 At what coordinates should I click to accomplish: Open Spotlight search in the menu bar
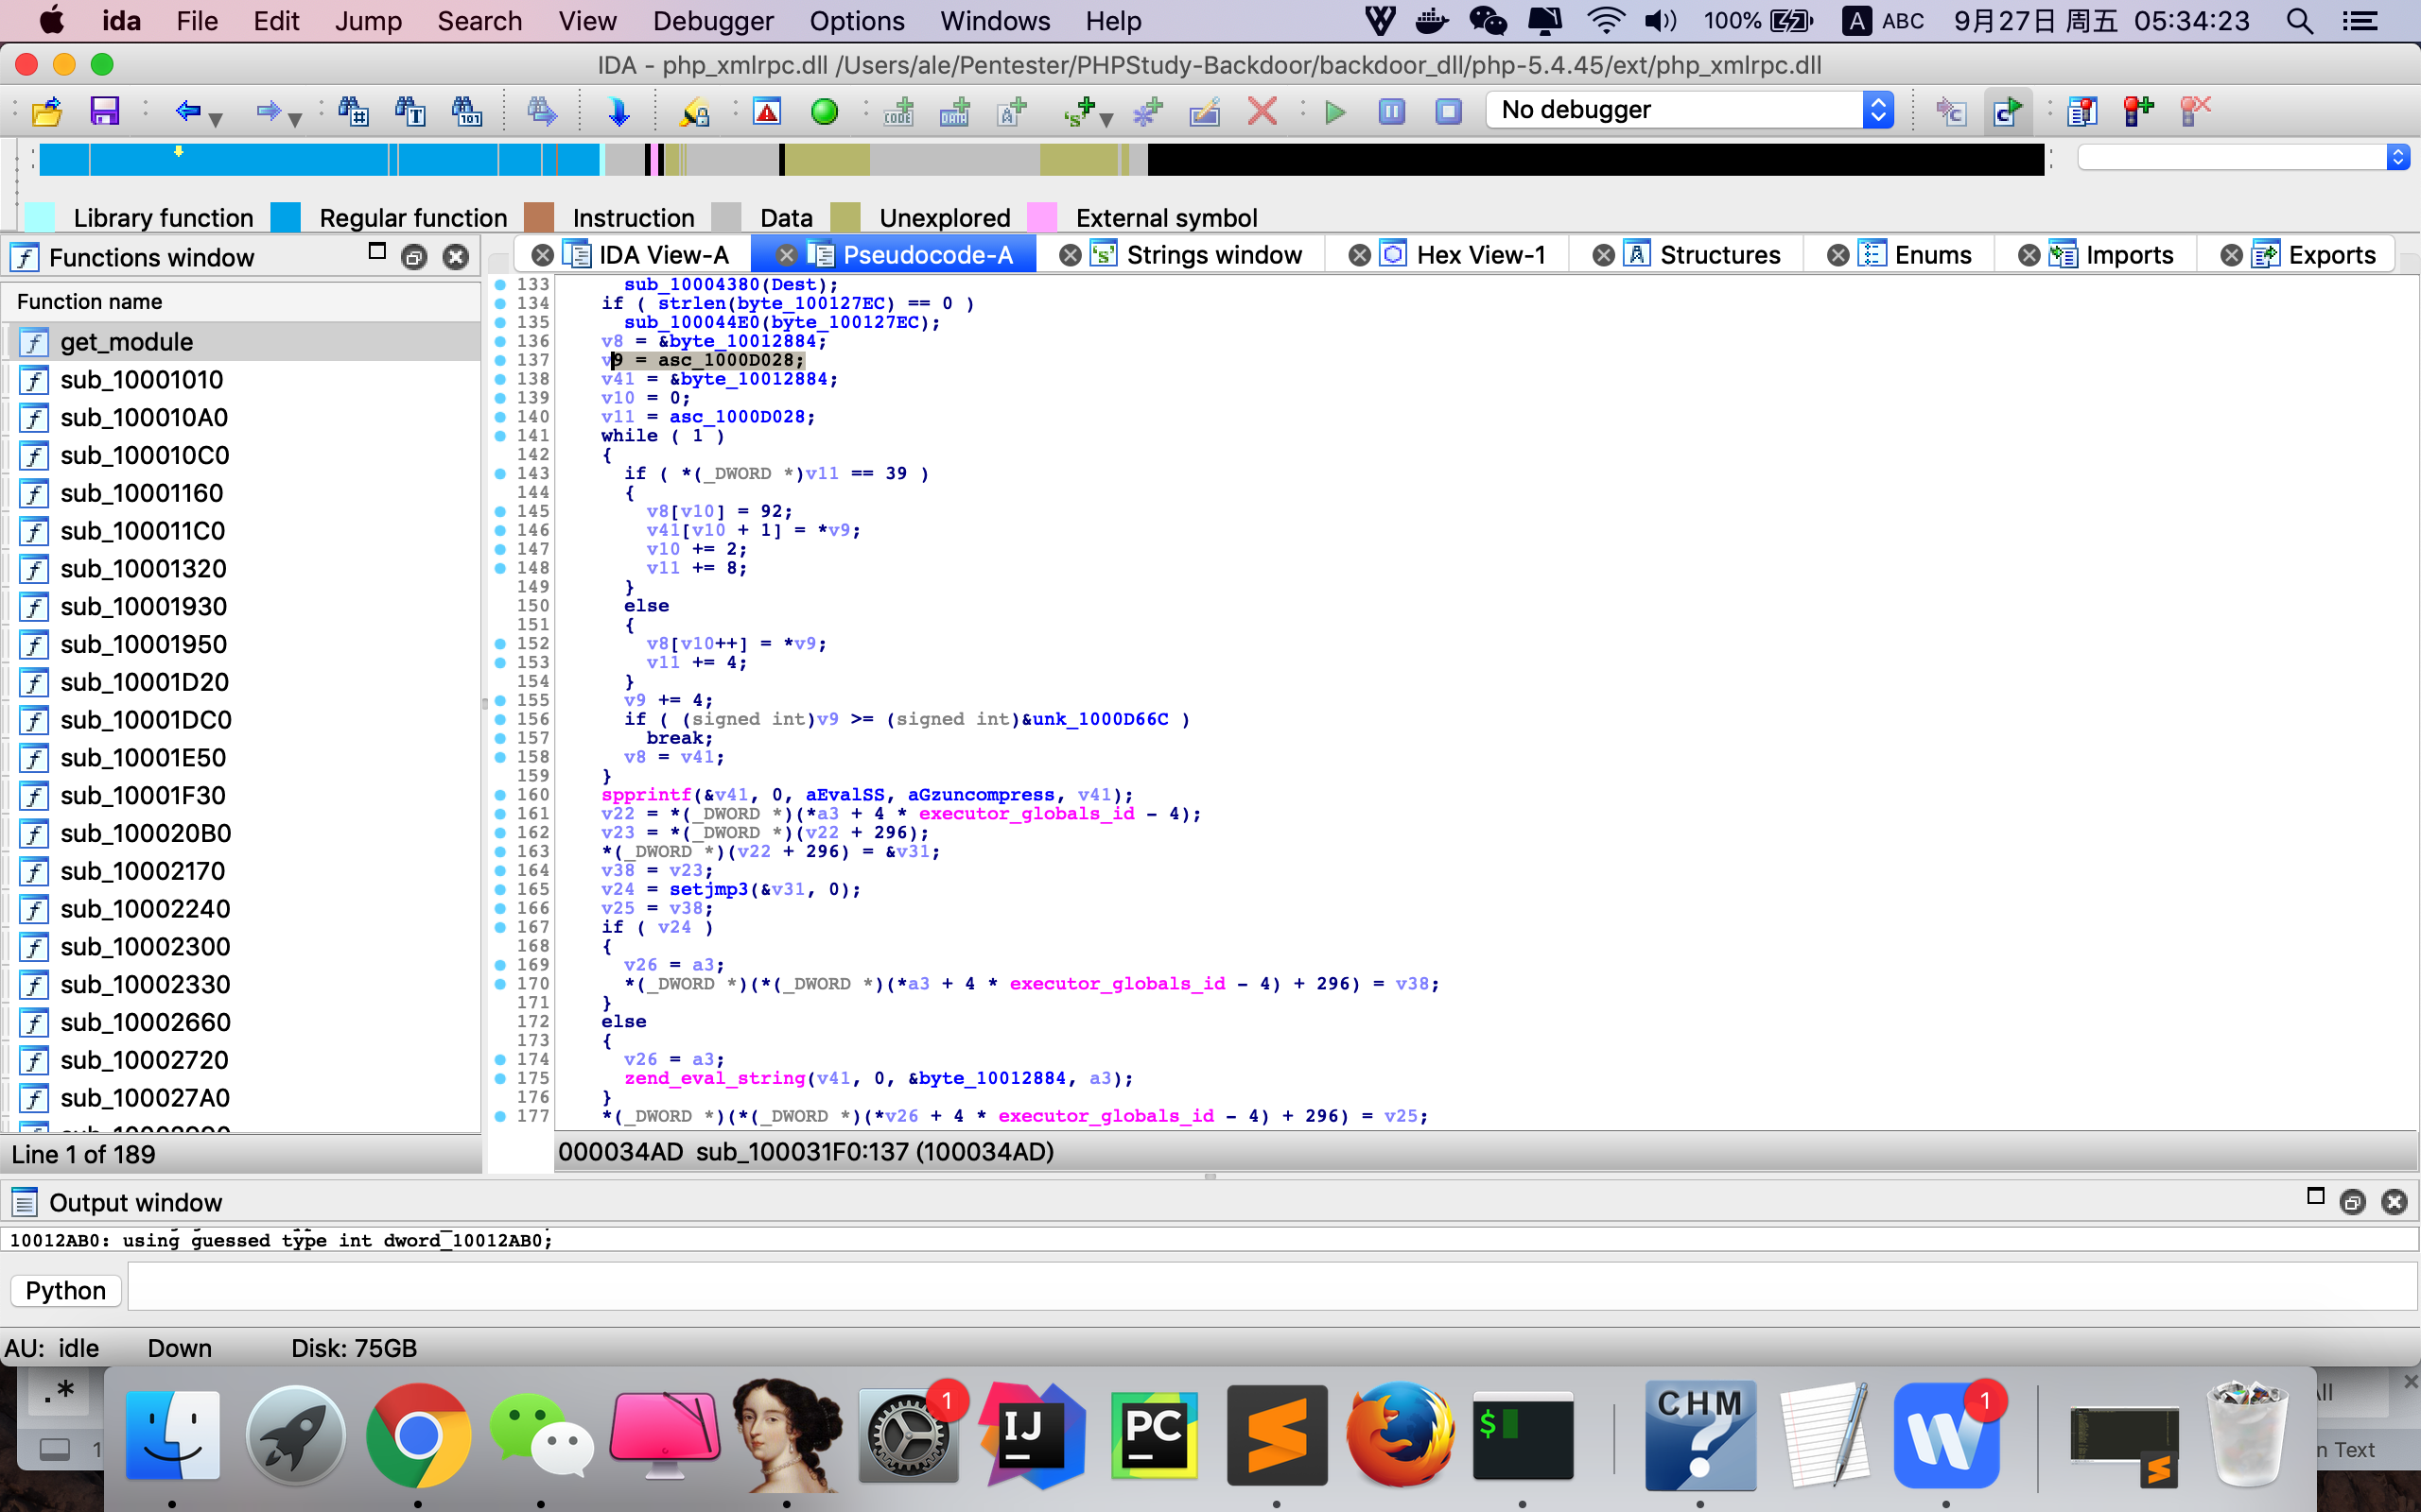(2299, 21)
